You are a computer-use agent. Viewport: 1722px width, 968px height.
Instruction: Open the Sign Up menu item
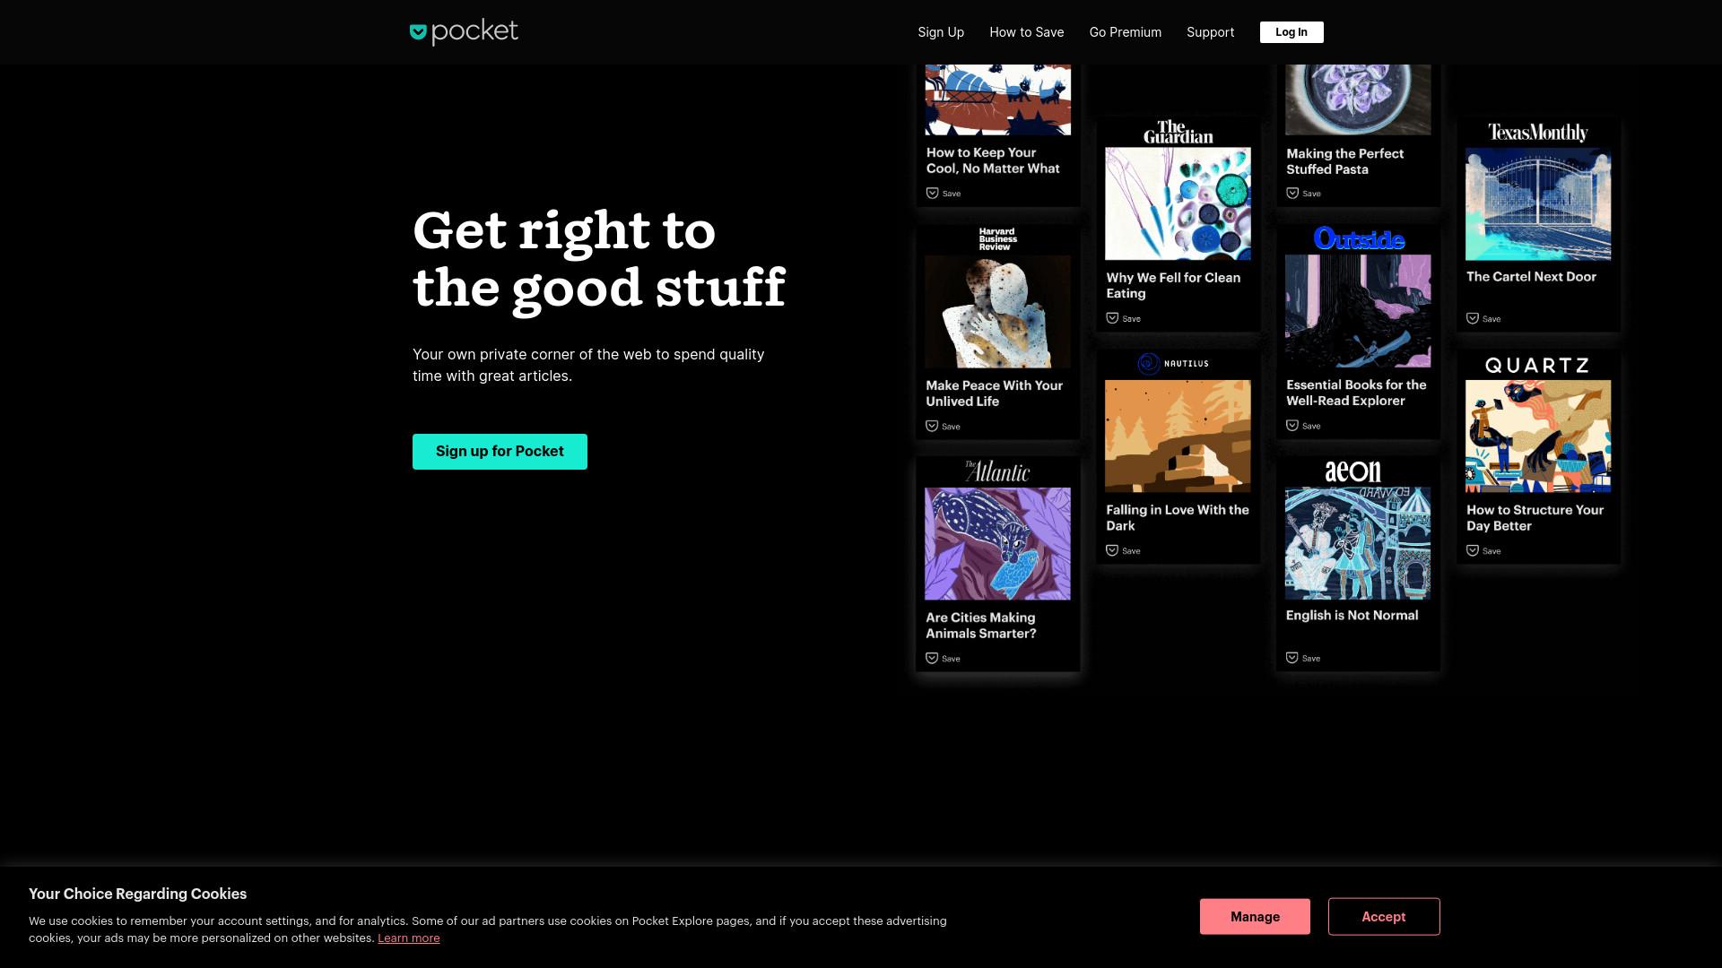(941, 32)
